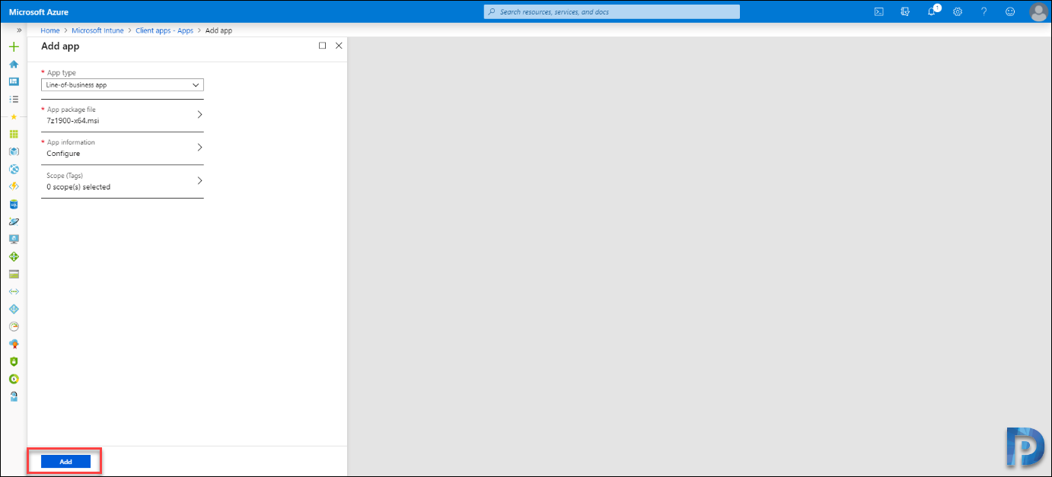Open the Directory and subscription filter icon

905,11
